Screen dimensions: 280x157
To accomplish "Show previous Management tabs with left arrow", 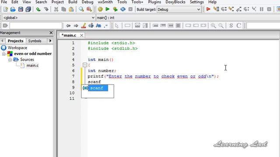I will (2, 41).
